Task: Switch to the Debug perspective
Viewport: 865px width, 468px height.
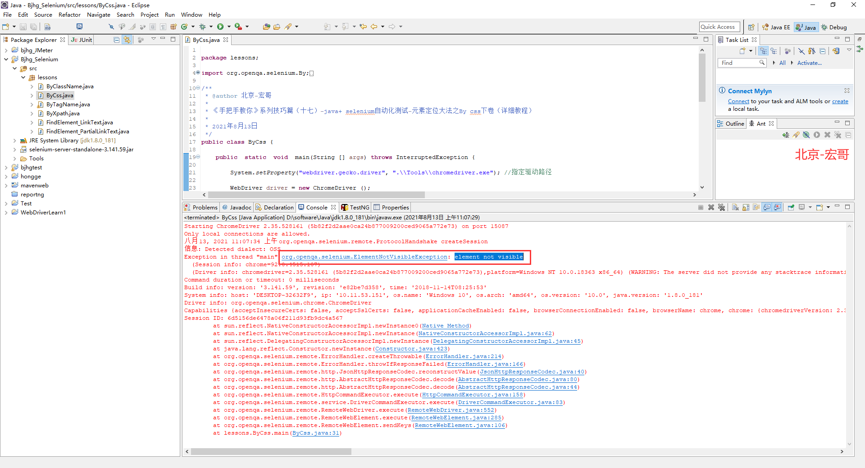Action: tap(834, 27)
